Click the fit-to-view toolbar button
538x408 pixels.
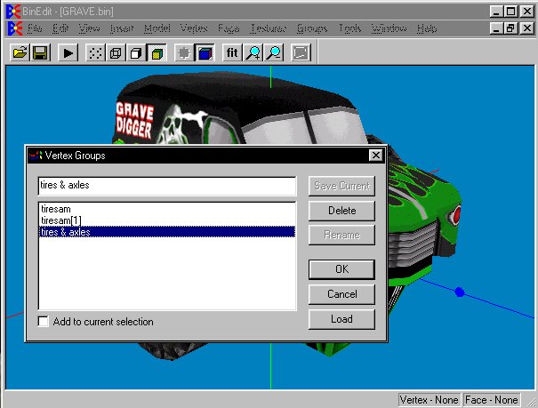coord(232,53)
